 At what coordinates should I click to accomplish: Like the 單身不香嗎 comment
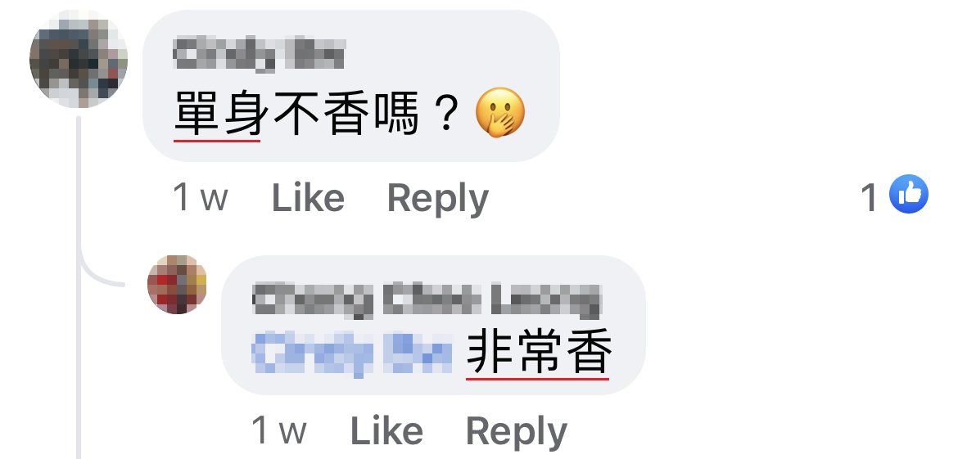click(x=308, y=198)
